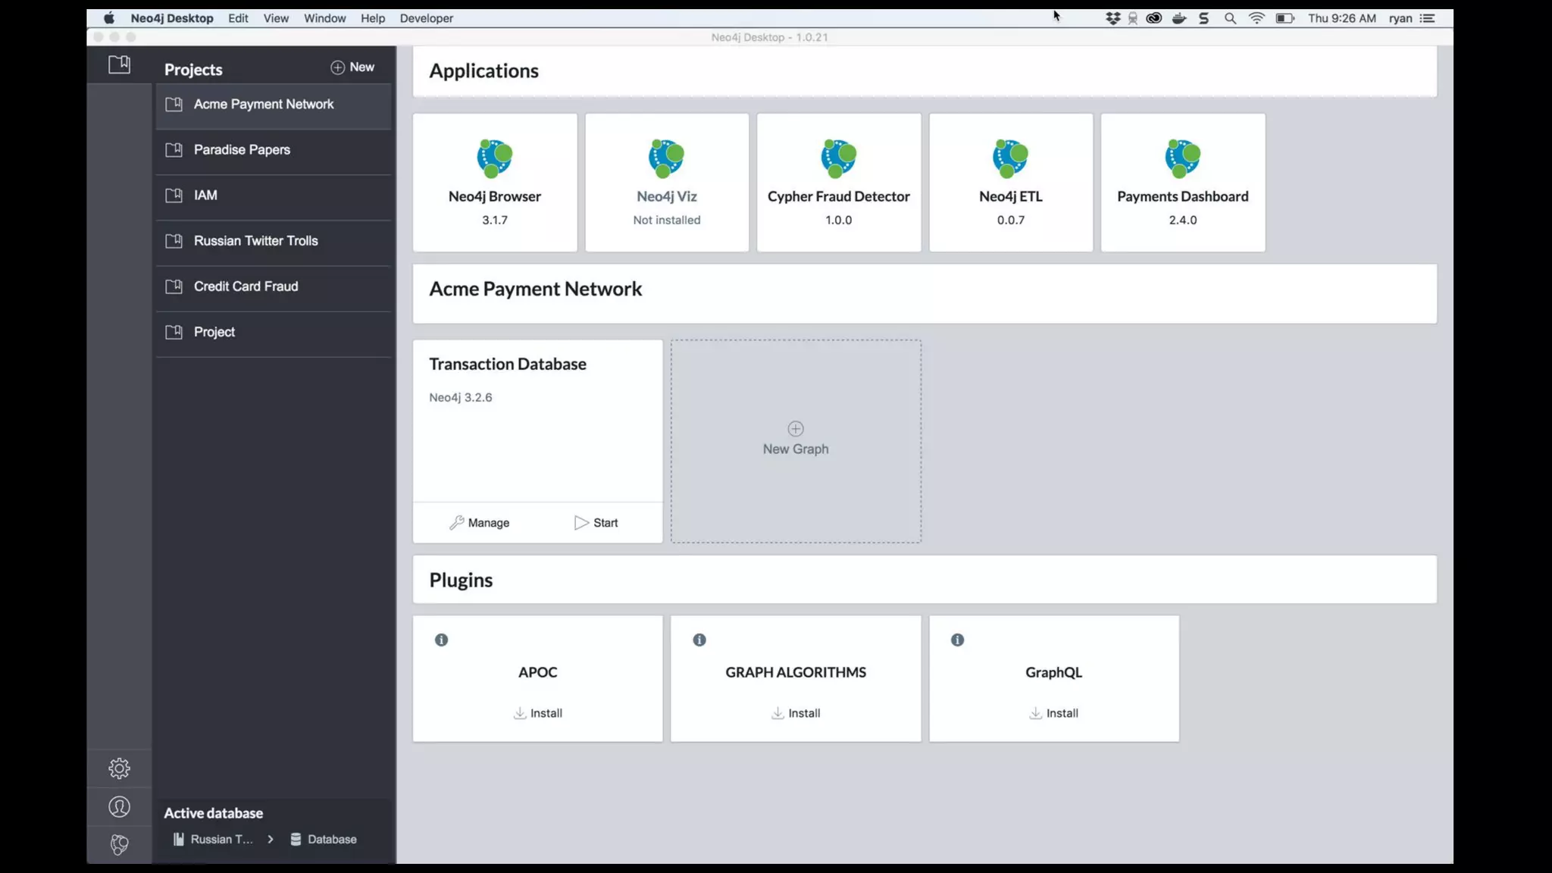Click the Apple menu icon
This screenshot has width=1552, height=873.
[109, 18]
